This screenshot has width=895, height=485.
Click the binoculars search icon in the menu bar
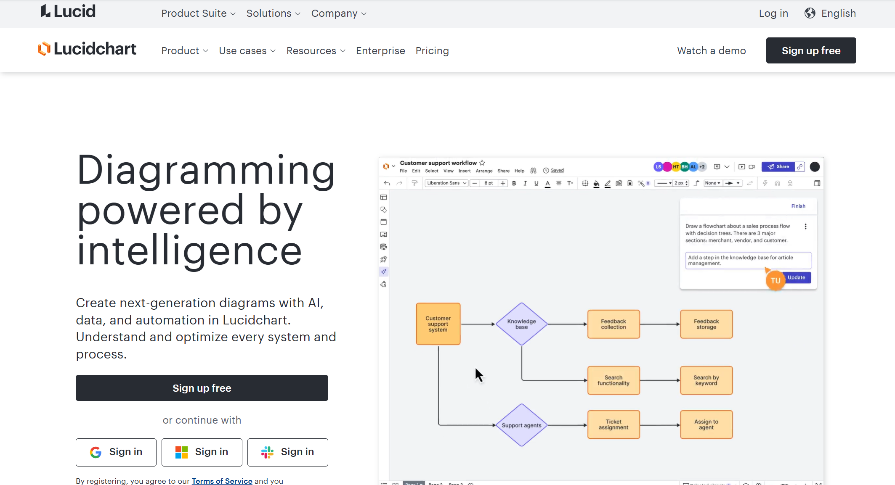click(x=533, y=171)
